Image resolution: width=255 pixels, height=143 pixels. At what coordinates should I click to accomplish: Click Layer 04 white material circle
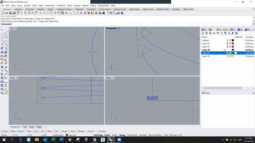coord(236,53)
